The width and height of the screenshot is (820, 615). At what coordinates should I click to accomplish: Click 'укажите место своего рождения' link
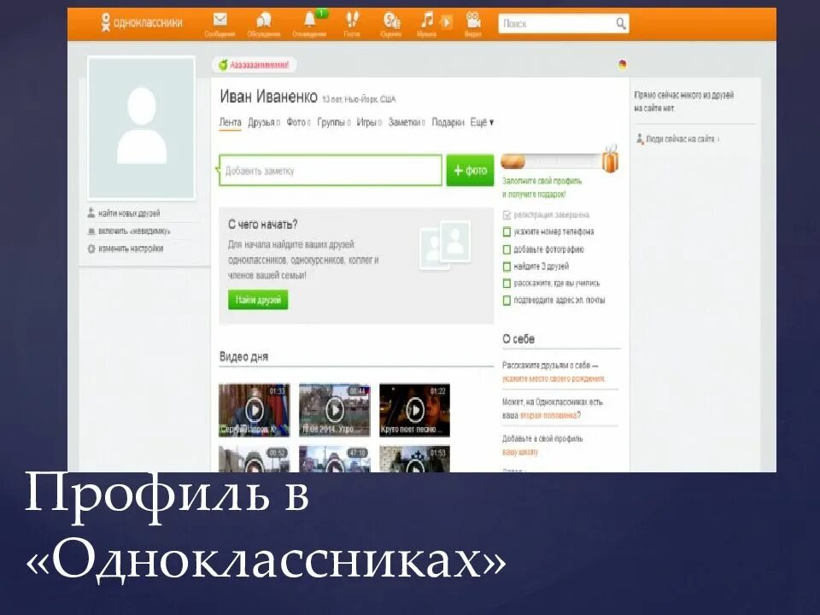click(x=553, y=378)
